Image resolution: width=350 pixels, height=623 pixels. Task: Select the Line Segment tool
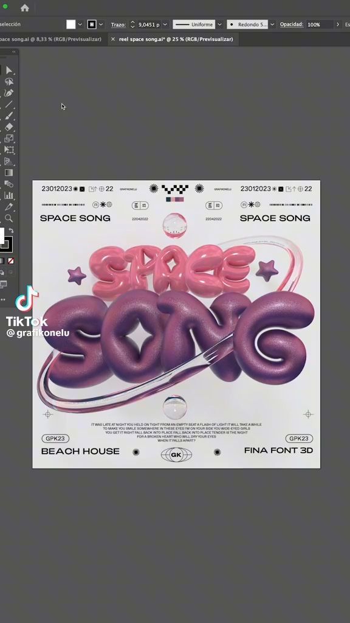pyautogui.click(x=9, y=104)
